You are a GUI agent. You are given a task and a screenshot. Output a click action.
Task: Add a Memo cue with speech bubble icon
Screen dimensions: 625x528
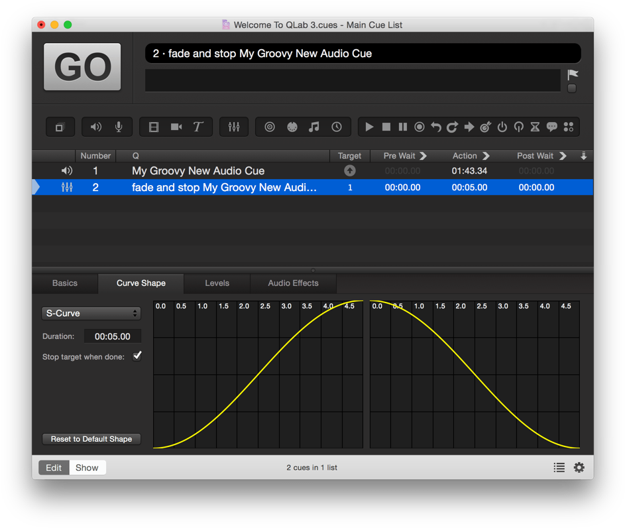[x=551, y=127]
